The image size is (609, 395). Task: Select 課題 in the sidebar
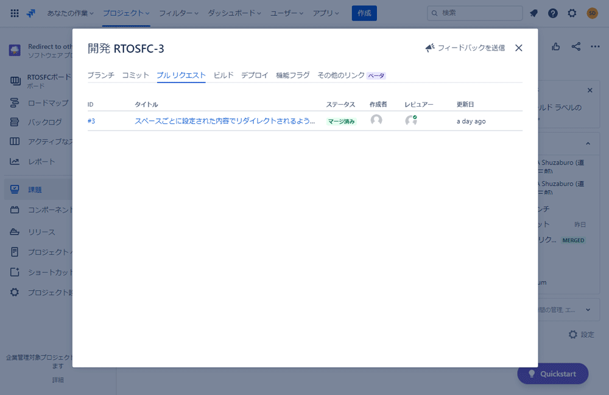click(x=38, y=190)
